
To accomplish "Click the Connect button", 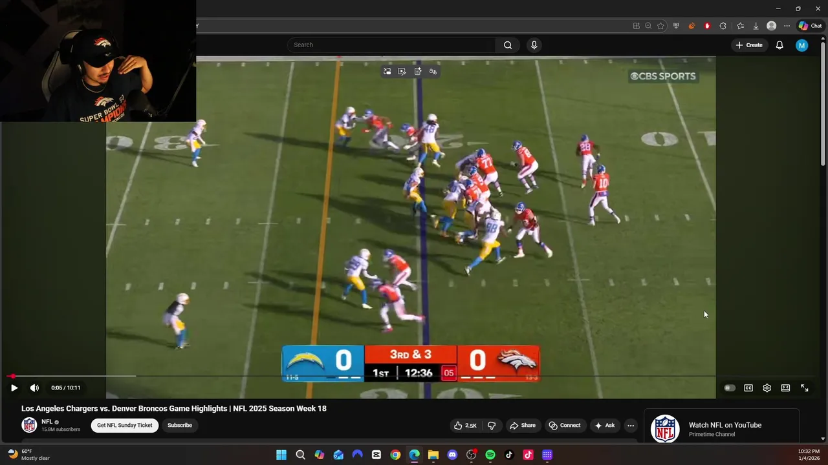I will [x=565, y=426].
